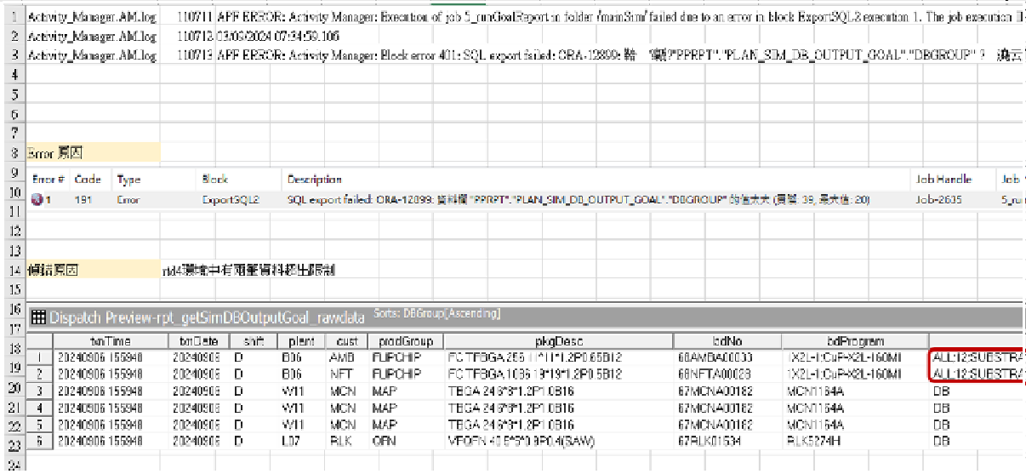Select spreadsheet row 14 header
This screenshot has width=1026, height=474.
coord(12,270)
